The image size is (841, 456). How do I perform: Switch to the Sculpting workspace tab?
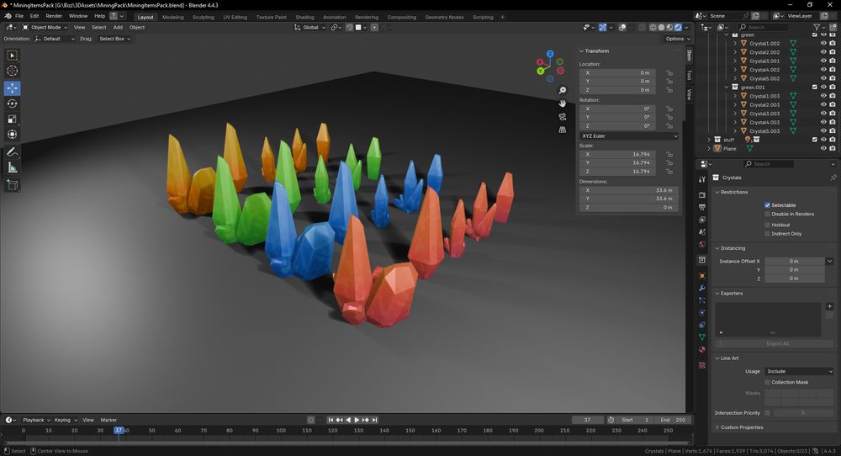pos(203,17)
